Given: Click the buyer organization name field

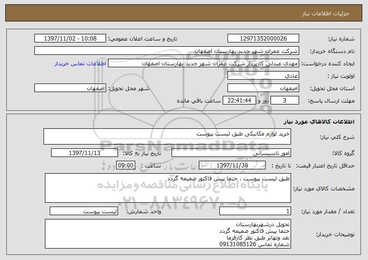Looking at the screenshot, I should 167,51.
